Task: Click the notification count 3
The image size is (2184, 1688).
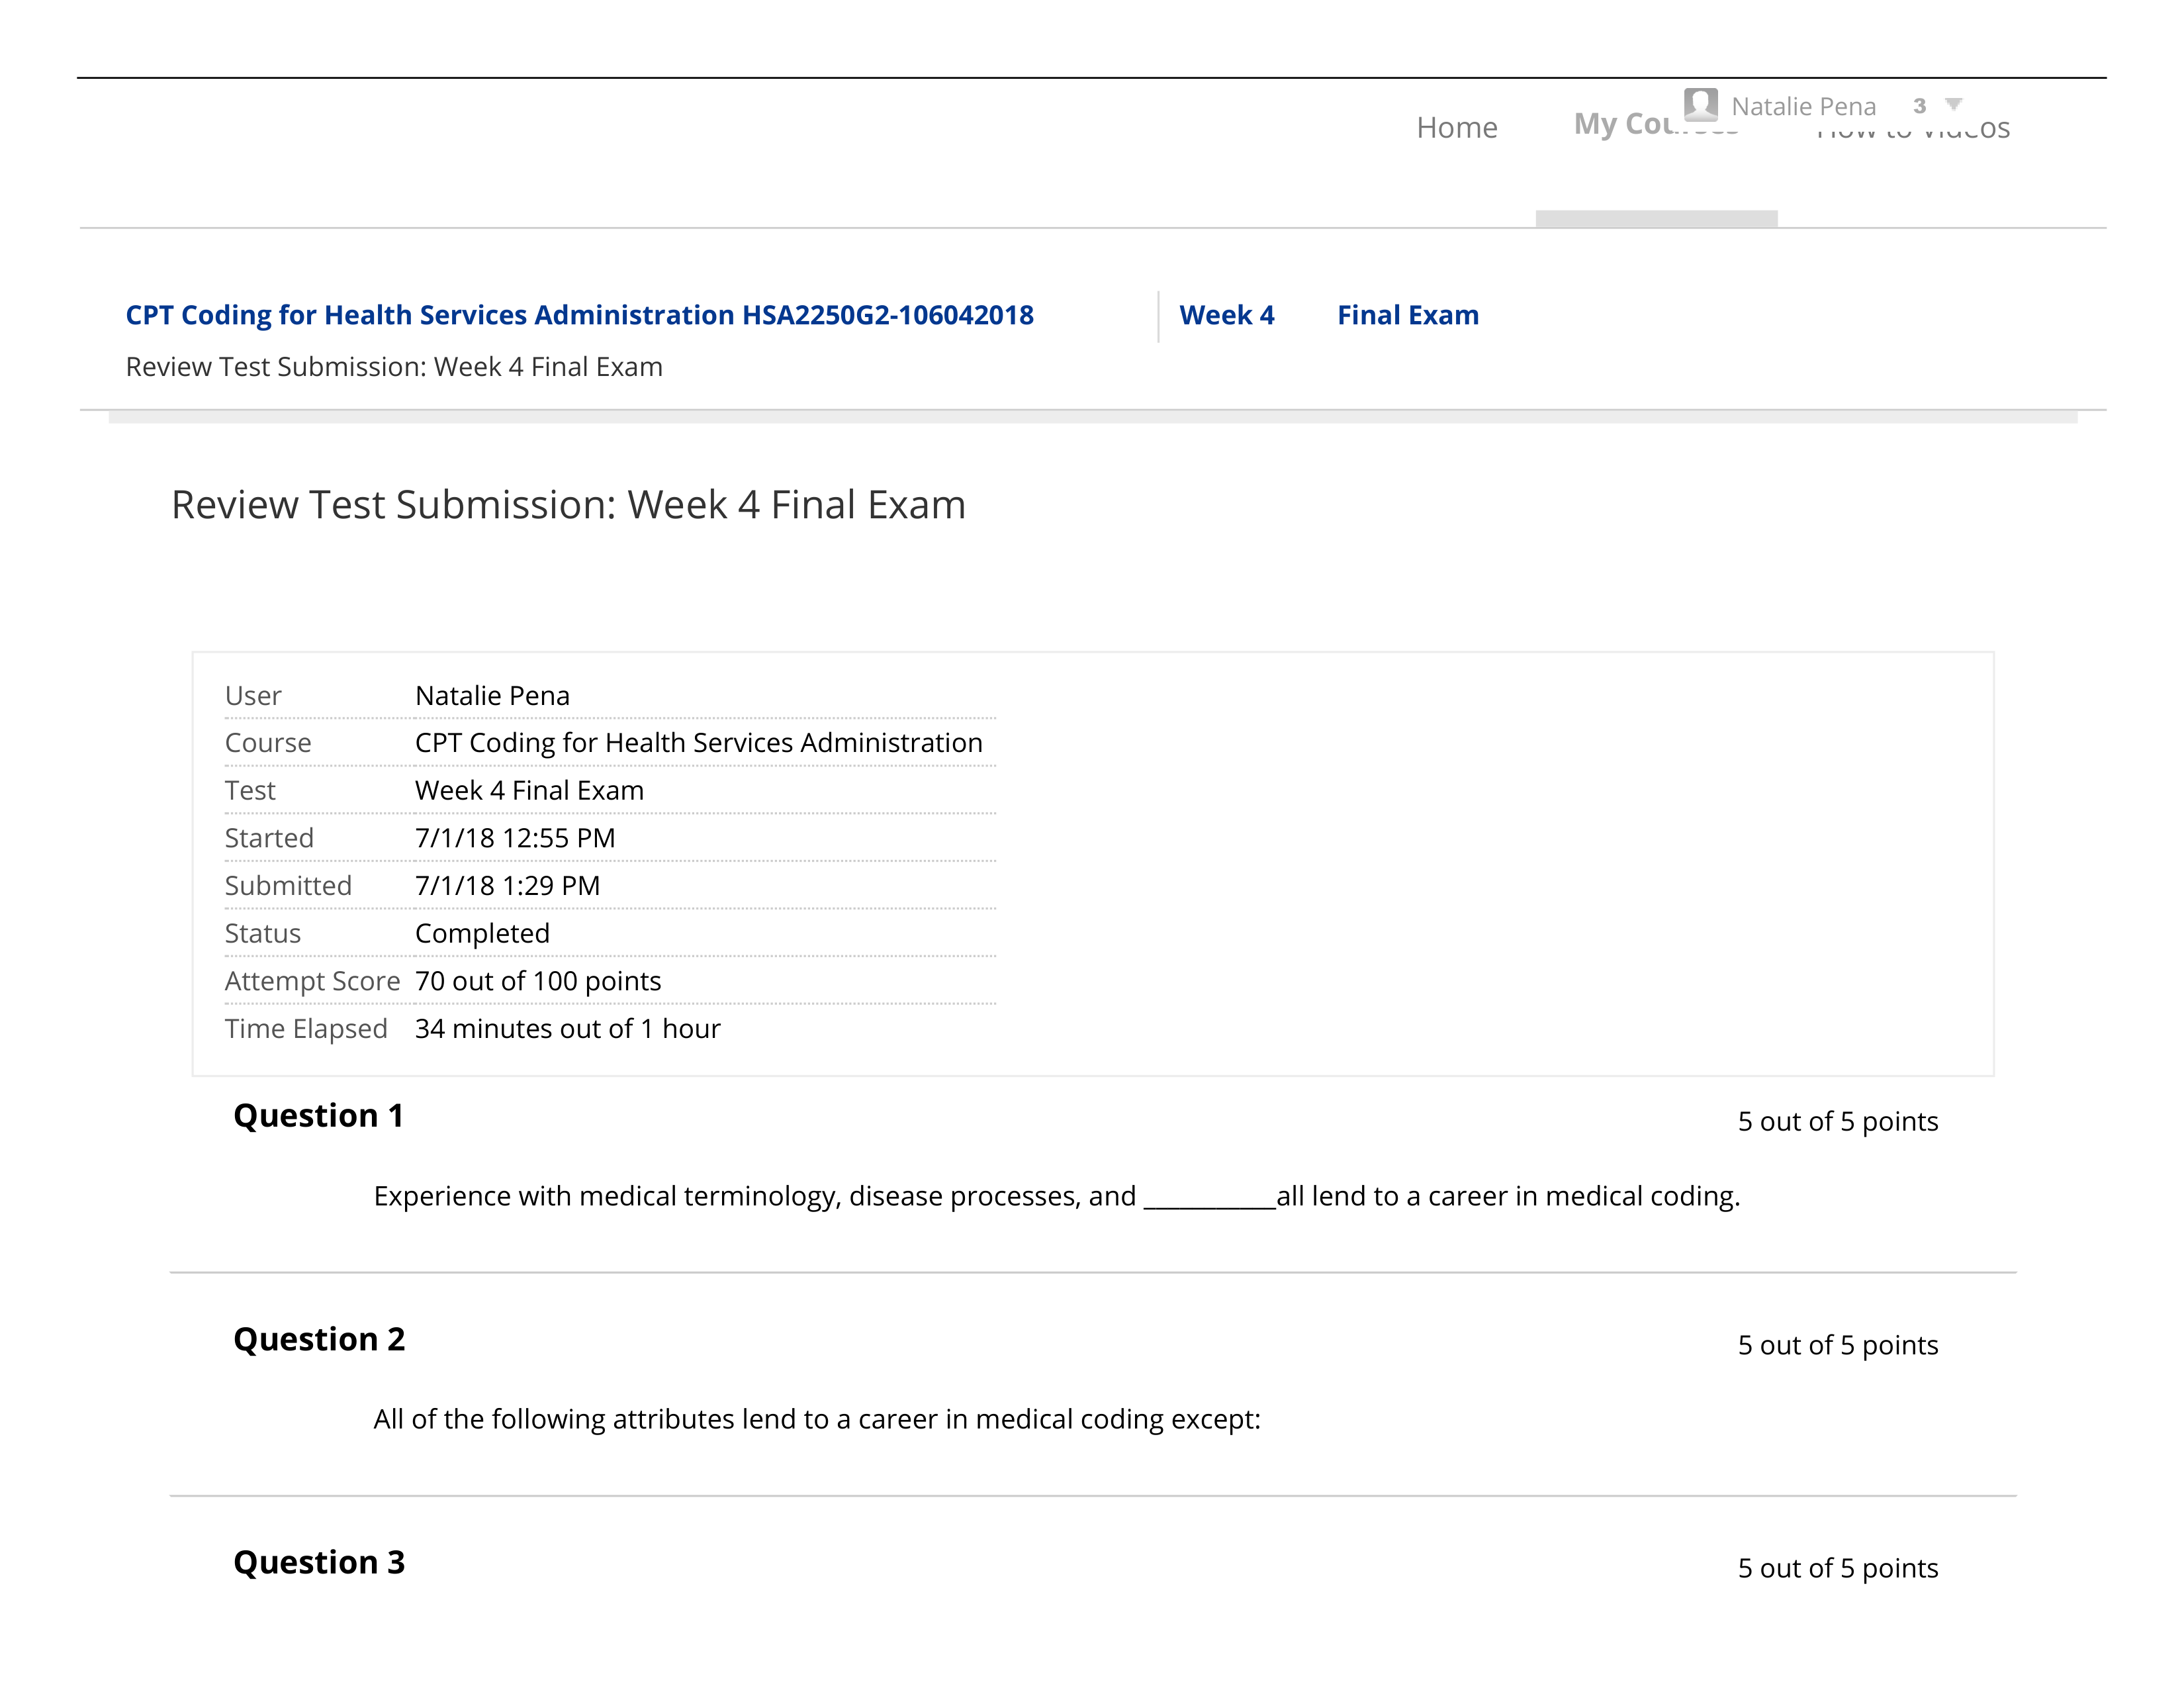Action: tap(1919, 106)
